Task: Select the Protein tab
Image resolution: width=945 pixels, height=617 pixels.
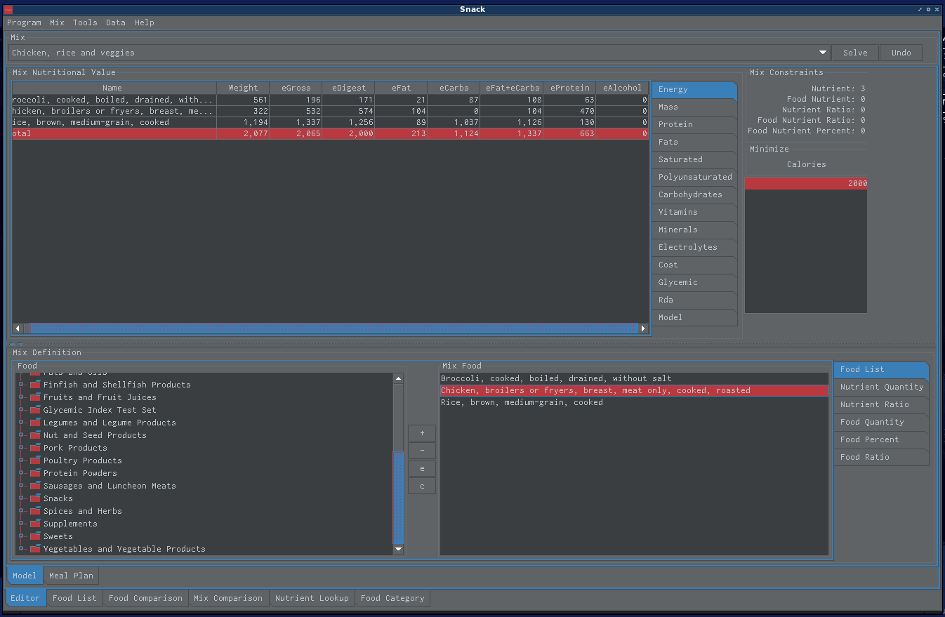Action: (x=694, y=125)
